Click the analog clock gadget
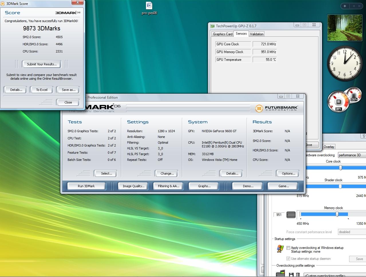 (x=345, y=63)
